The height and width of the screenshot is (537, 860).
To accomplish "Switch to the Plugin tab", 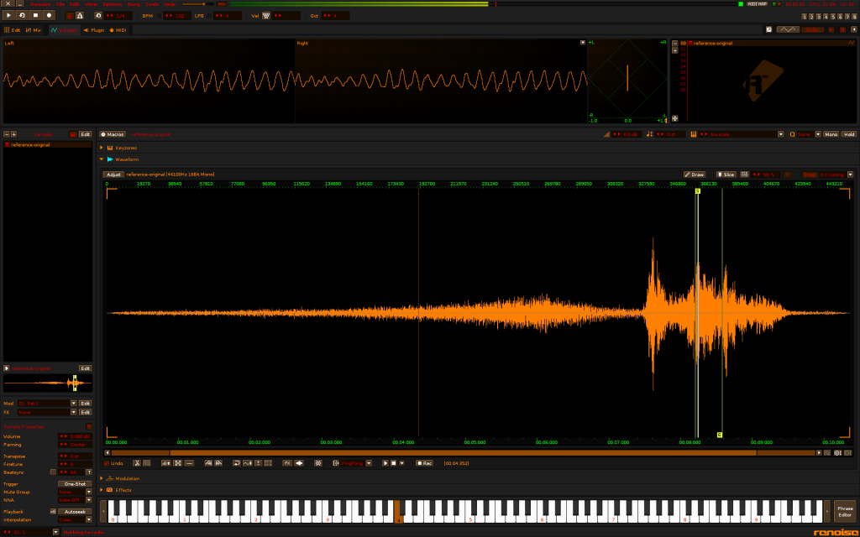I will (x=94, y=30).
